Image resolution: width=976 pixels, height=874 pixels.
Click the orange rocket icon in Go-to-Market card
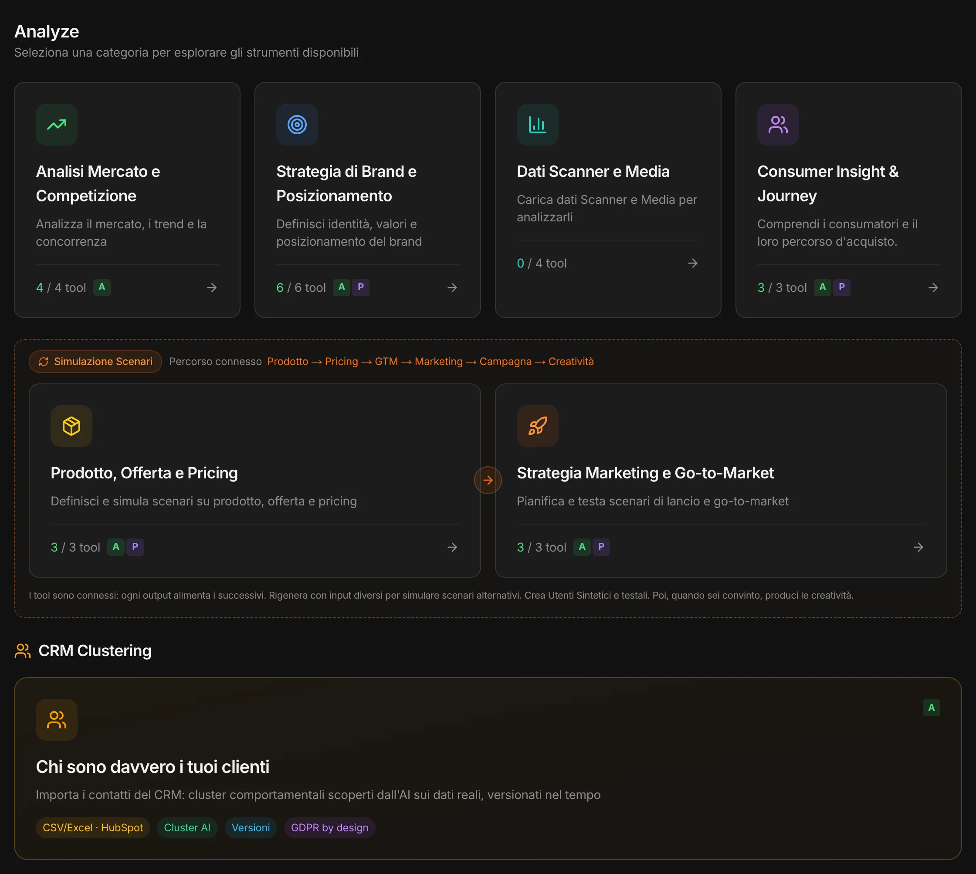538,427
